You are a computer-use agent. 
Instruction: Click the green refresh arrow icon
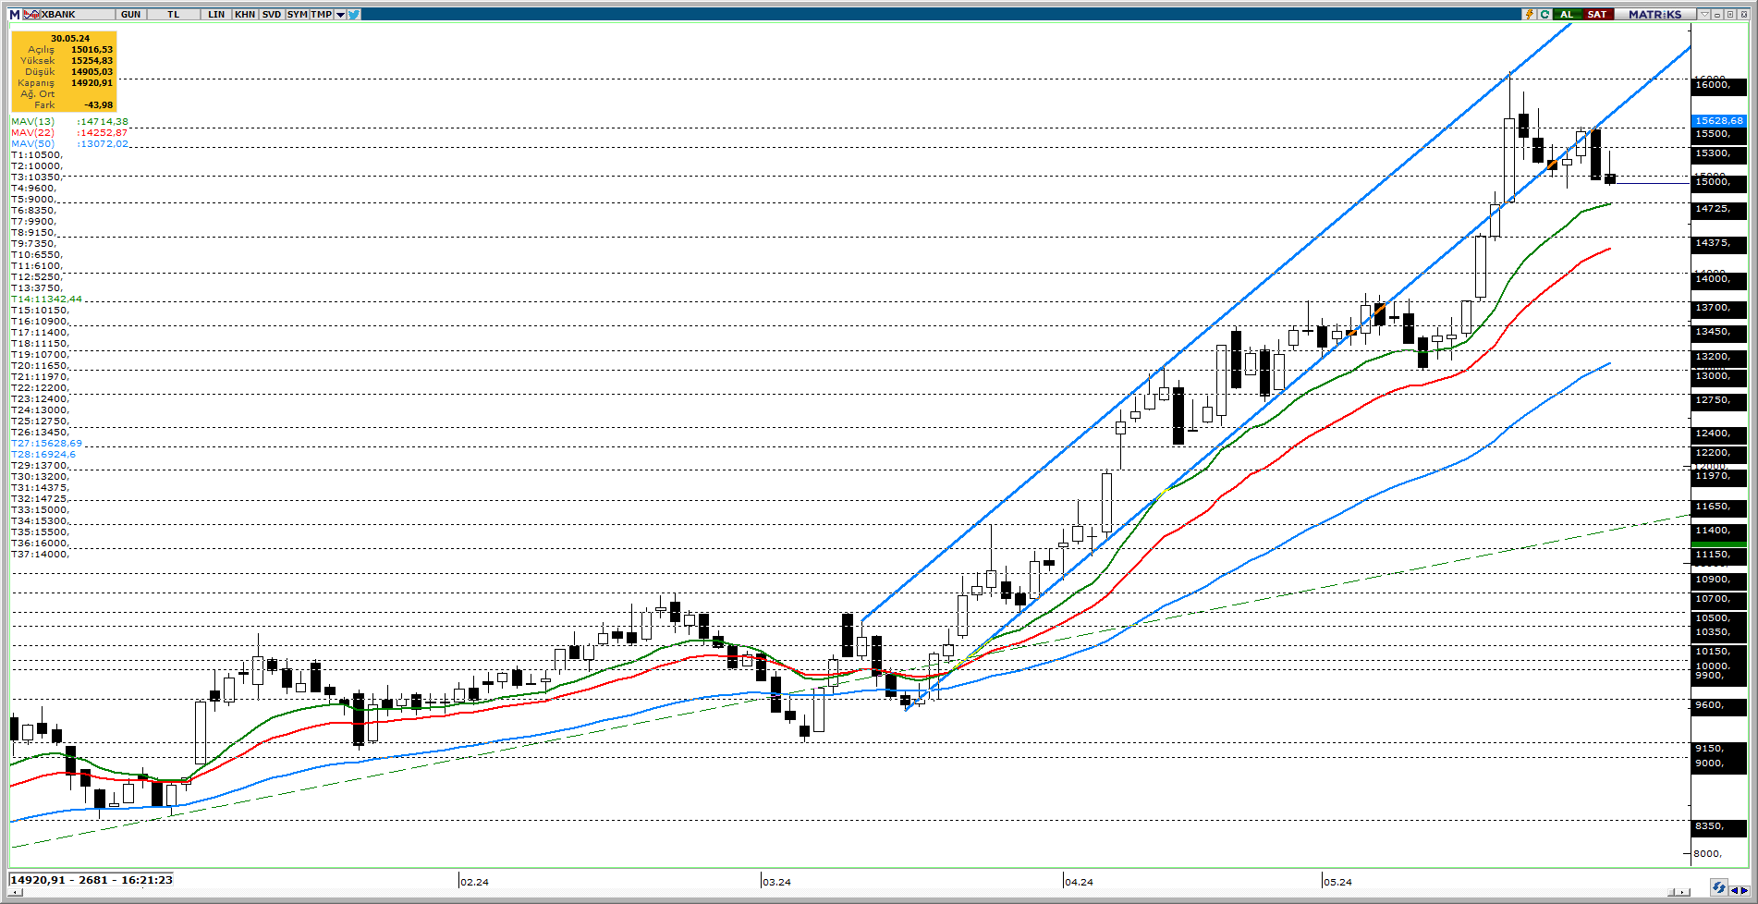1544,14
